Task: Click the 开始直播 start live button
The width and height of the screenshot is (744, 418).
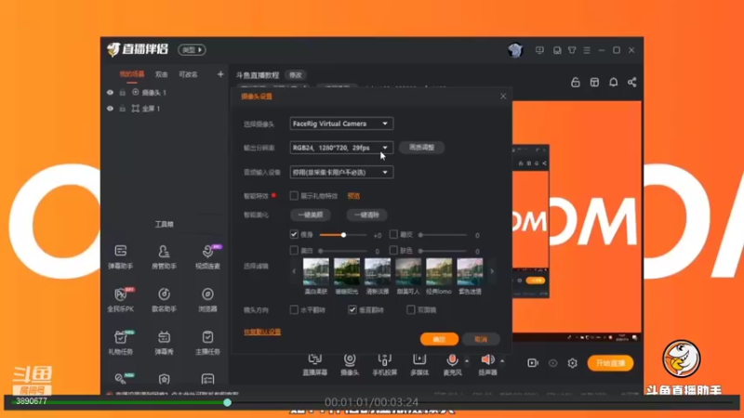Action: 610,363
